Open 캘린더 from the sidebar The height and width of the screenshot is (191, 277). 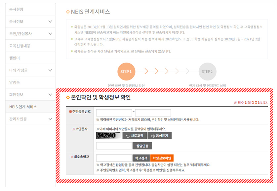click(30, 58)
